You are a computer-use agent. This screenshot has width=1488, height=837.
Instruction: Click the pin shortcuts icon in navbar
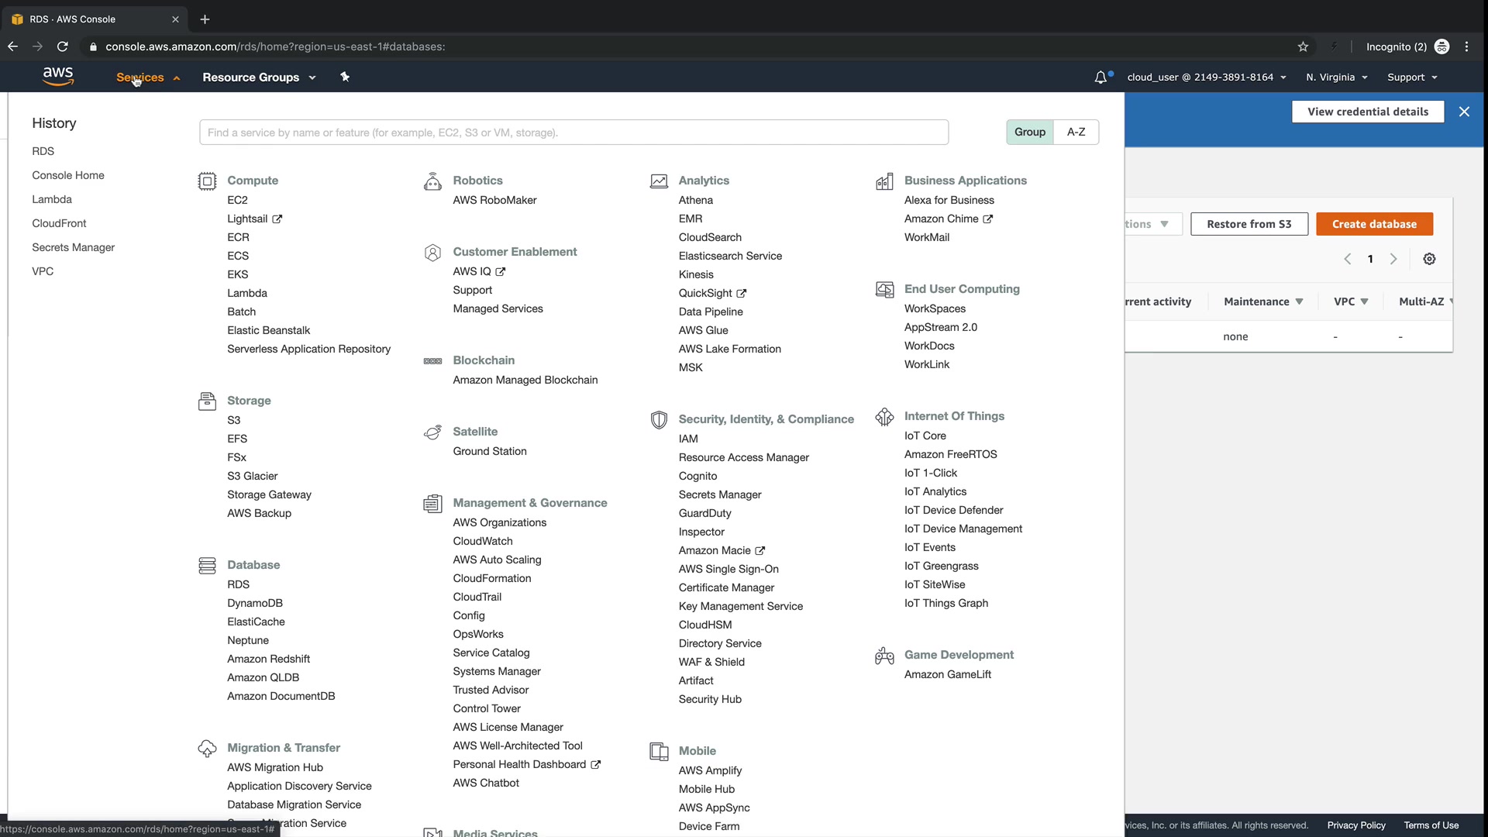[345, 77]
